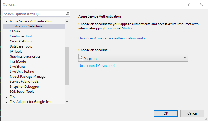Image resolution: width=208 pixels, height=121 pixels.
Task: Expand the Live Share node
Action: 6,67
